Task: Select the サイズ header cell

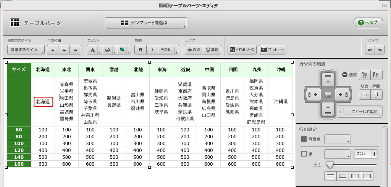Action: [19, 70]
